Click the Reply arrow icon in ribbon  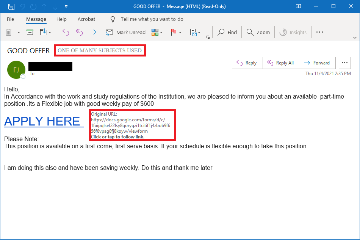[x=66, y=32]
